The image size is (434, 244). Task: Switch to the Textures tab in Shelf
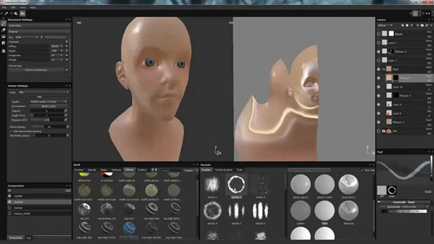[116, 170]
